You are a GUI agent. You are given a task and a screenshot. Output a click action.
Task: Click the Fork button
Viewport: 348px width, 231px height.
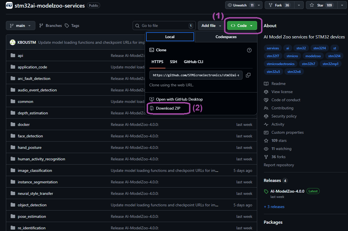point(280,5)
